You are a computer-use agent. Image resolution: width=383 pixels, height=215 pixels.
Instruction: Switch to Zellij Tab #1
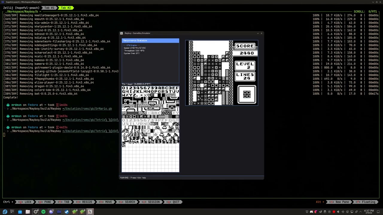coord(49,7)
